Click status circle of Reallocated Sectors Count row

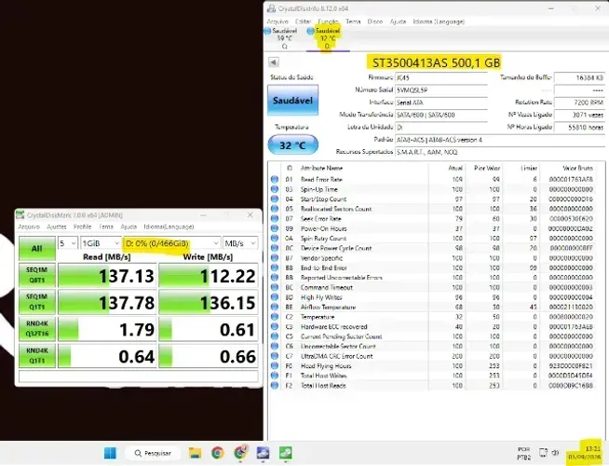[275, 209]
